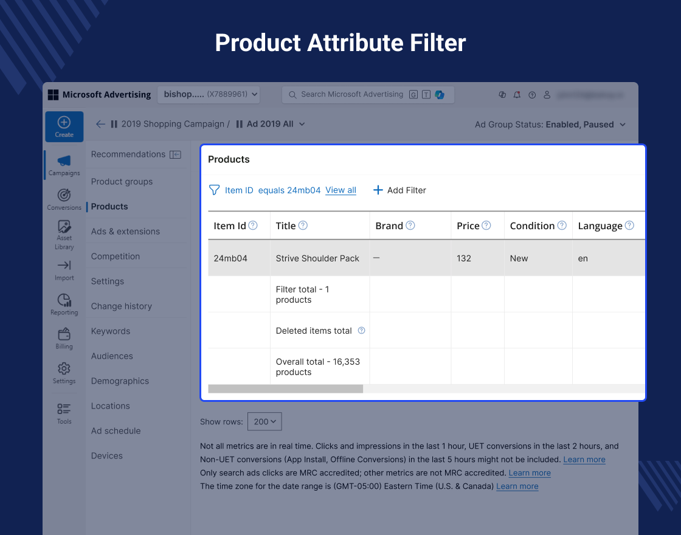Open 2019 Shopping Campaign breadcrumb

point(173,124)
